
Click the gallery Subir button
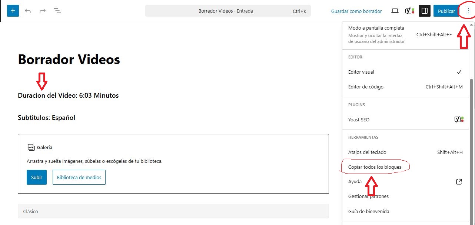37,177
